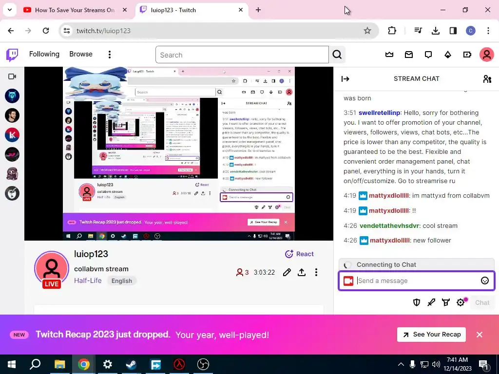The width and height of the screenshot is (499, 374).
Task: Open the Mod View shield icon
Action: [x=417, y=302]
